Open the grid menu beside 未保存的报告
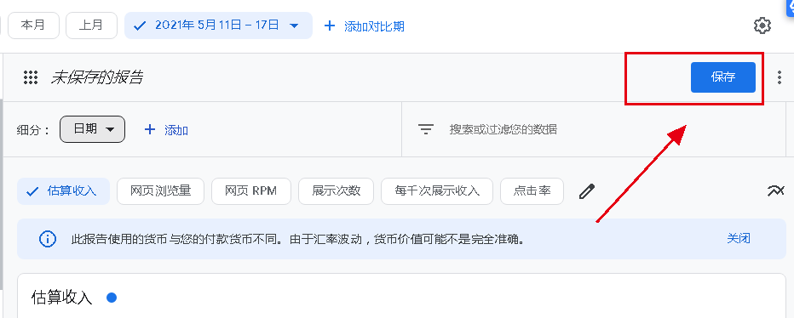The width and height of the screenshot is (794, 318). point(31,77)
